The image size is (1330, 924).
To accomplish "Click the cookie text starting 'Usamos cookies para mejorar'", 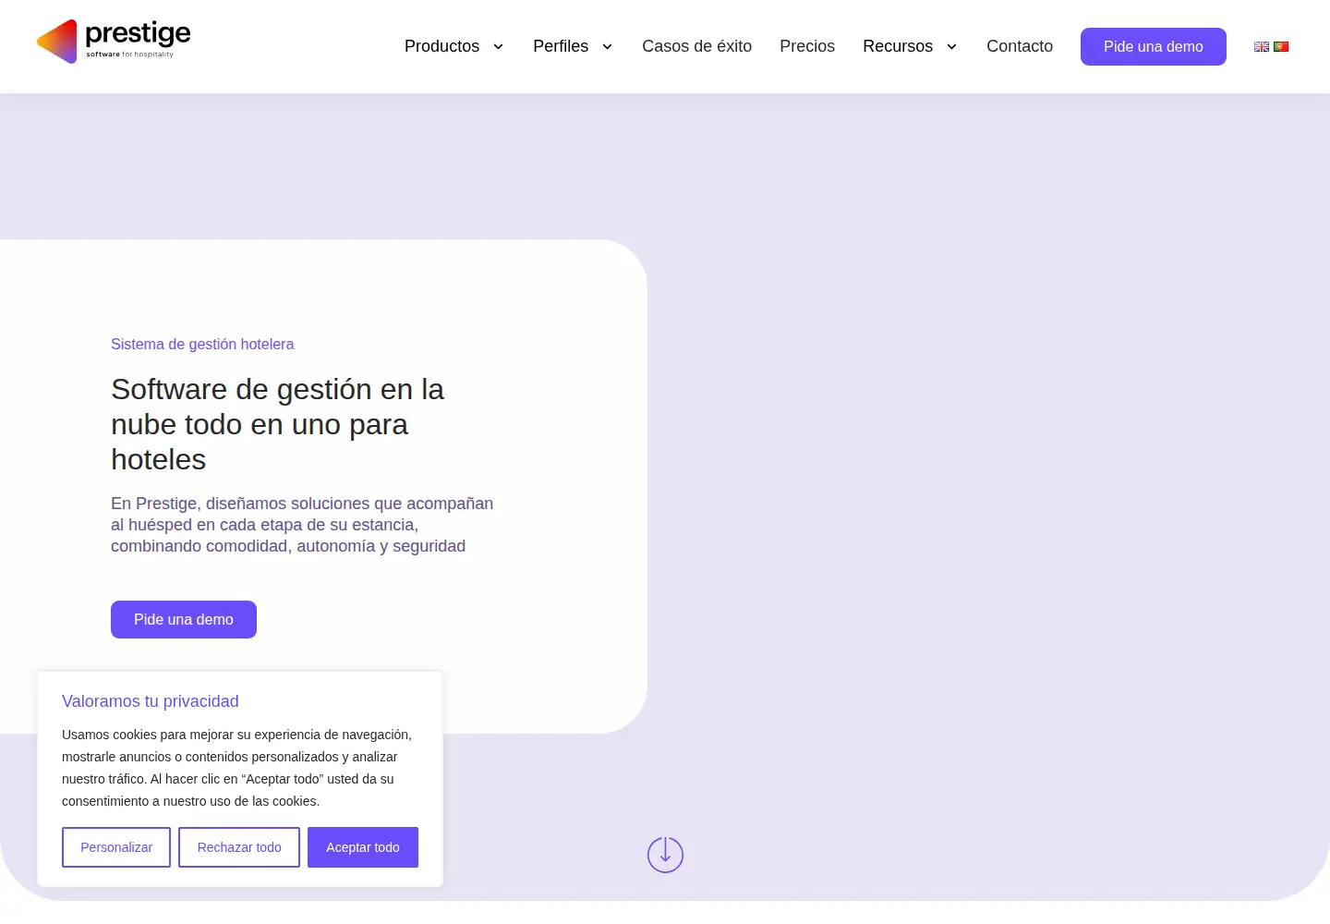I will click(236, 768).
